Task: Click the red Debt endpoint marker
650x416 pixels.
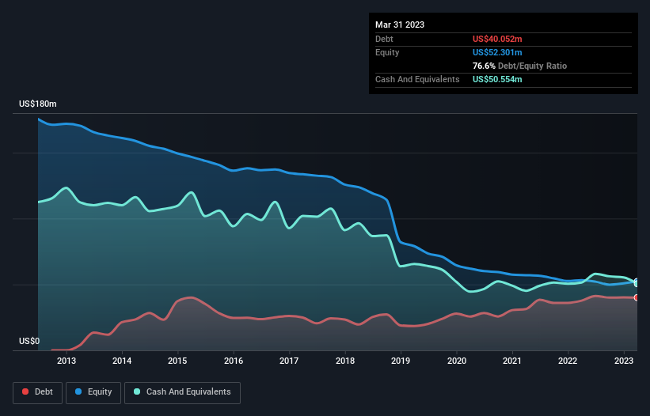Action: (x=637, y=297)
